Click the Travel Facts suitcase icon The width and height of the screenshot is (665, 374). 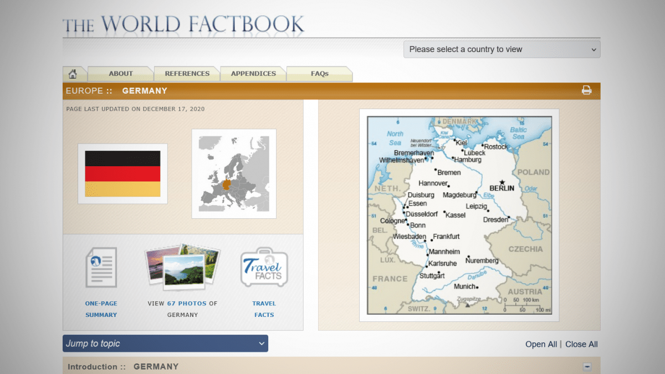coord(264,268)
